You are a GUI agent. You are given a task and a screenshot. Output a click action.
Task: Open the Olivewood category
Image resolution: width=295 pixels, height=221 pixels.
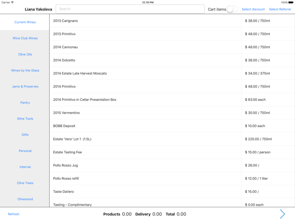pyautogui.click(x=25, y=199)
